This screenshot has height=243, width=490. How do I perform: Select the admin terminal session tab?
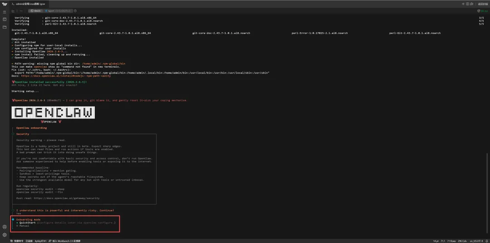29,4
